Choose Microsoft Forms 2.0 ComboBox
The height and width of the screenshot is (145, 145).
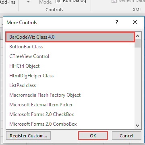tap(70, 124)
